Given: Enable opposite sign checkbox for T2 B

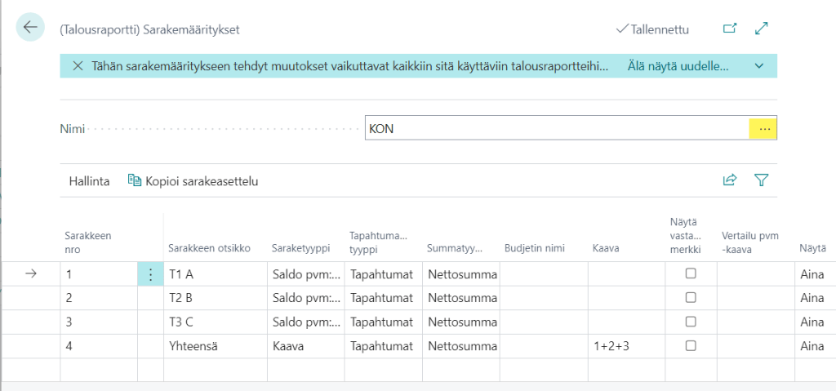Looking at the screenshot, I should [691, 298].
